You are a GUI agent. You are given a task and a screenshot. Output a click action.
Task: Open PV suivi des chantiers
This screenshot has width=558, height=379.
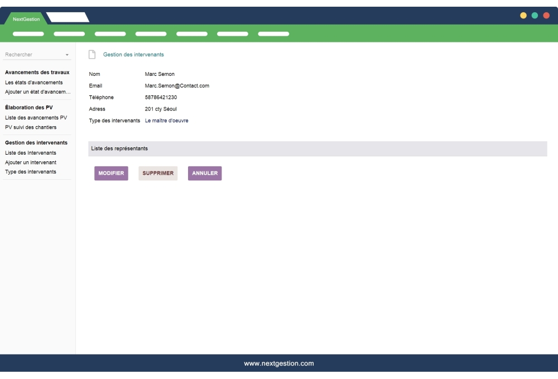pyautogui.click(x=31, y=127)
